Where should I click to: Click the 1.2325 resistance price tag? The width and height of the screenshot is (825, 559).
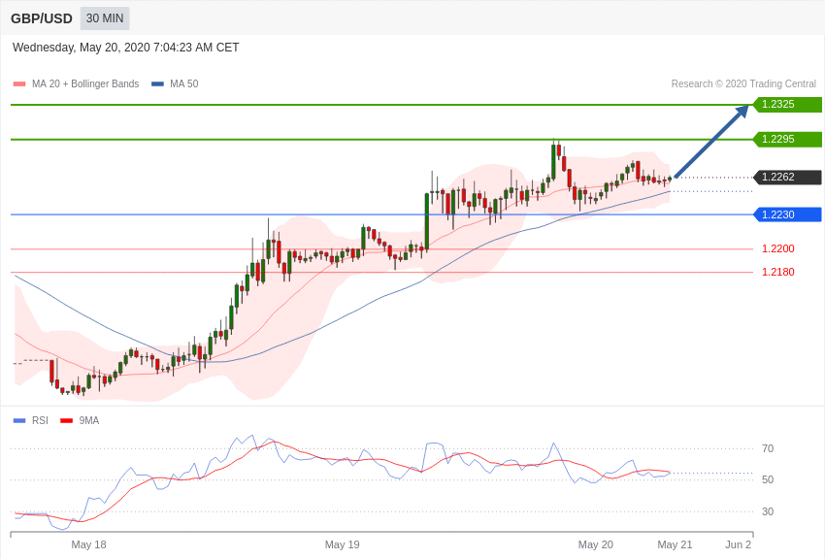pyautogui.click(x=788, y=104)
